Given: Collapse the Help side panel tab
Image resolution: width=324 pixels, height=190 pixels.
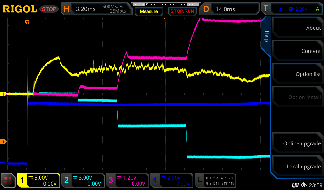Looking at the screenshot, I should click(266, 36).
